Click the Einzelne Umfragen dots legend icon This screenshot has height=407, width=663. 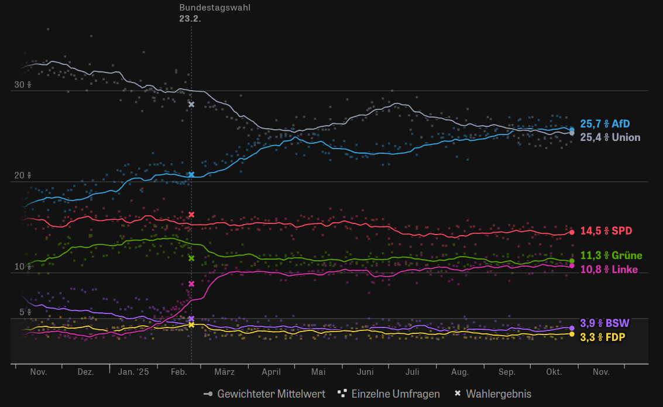343,394
